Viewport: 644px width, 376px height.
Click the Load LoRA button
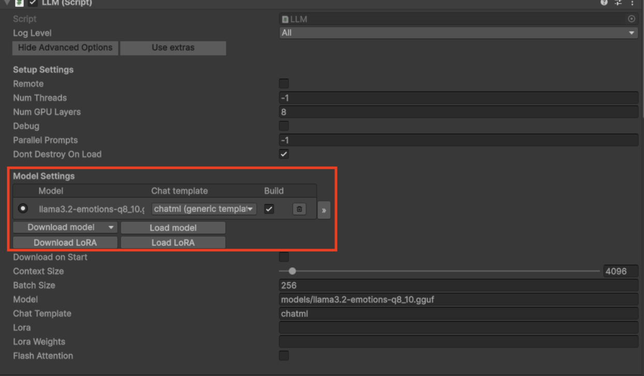point(173,242)
